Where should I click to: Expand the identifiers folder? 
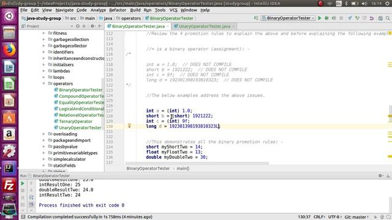pyautogui.click(x=43, y=52)
